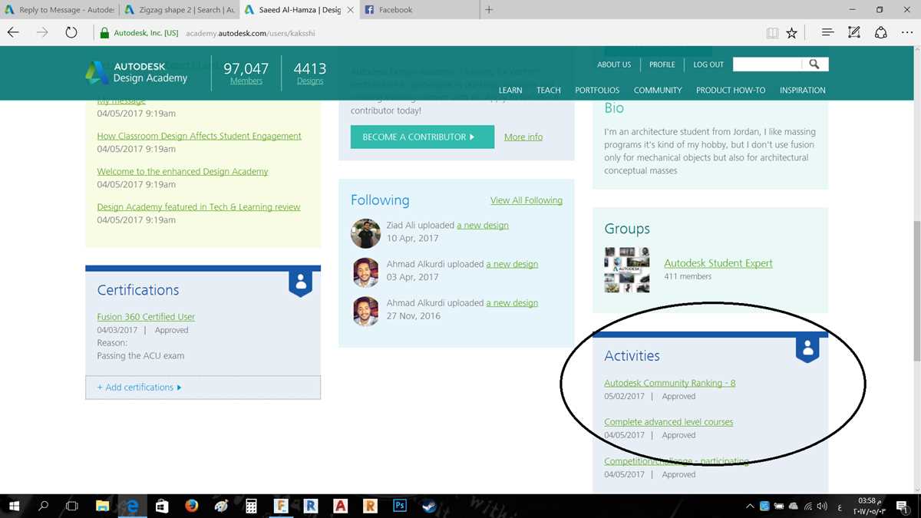The image size is (921, 518).
Task: Open a new browser tab
Action: pos(489,10)
